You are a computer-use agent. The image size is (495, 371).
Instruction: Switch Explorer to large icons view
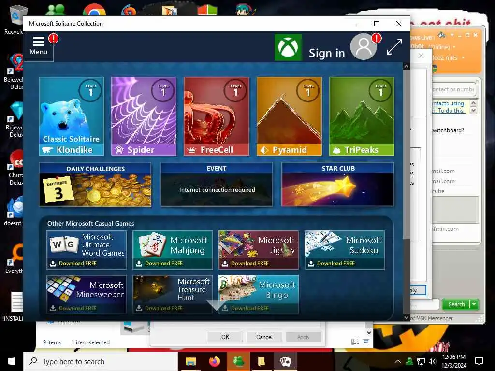tap(366, 342)
